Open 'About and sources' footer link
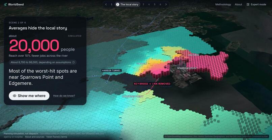272x140 pixels. point(34,137)
